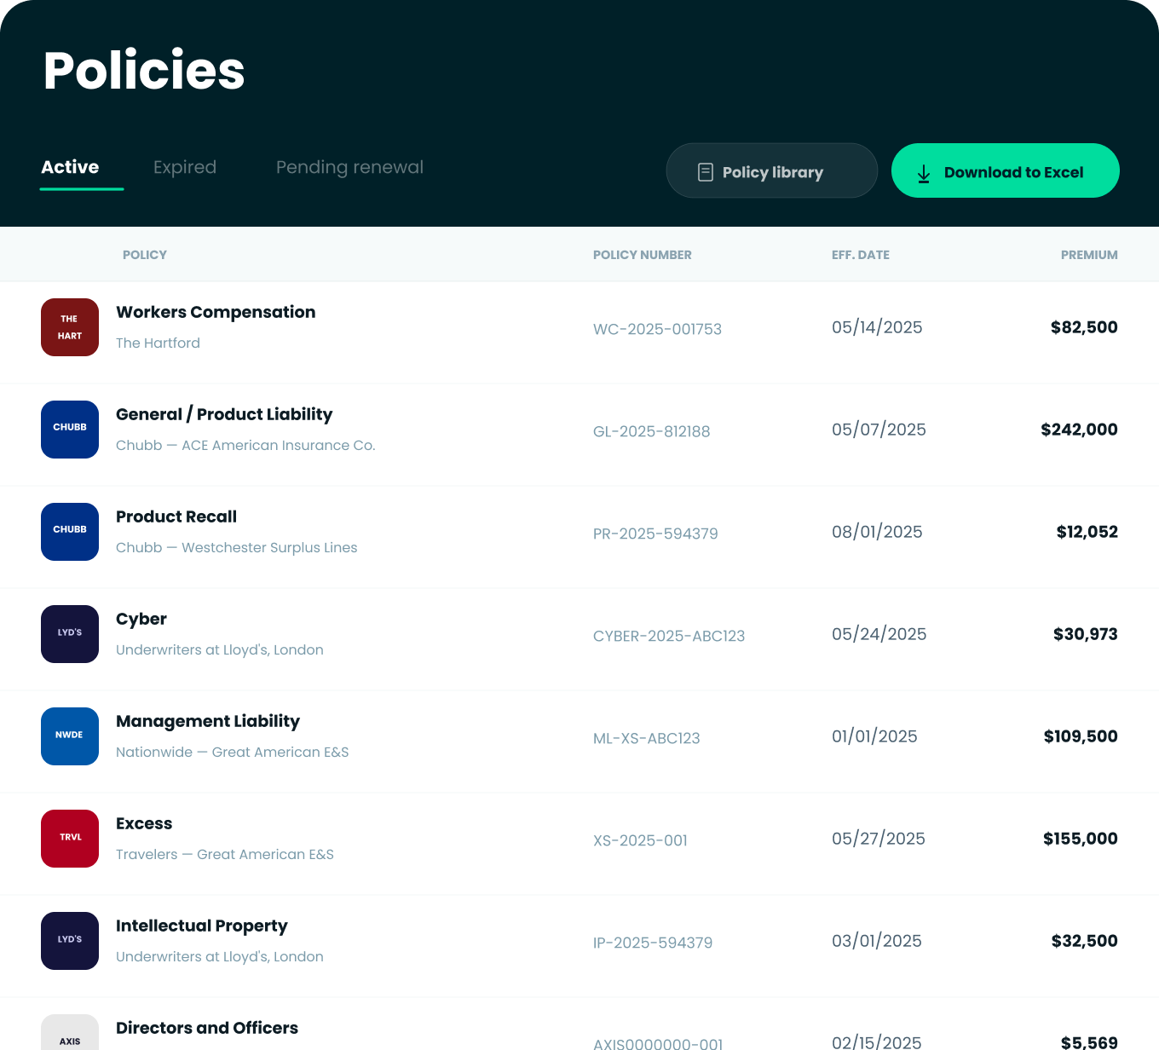Click the AXIS logo for Directors and Officers
Viewport: 1159px width, 1050px height.
tap(70, 1032)
